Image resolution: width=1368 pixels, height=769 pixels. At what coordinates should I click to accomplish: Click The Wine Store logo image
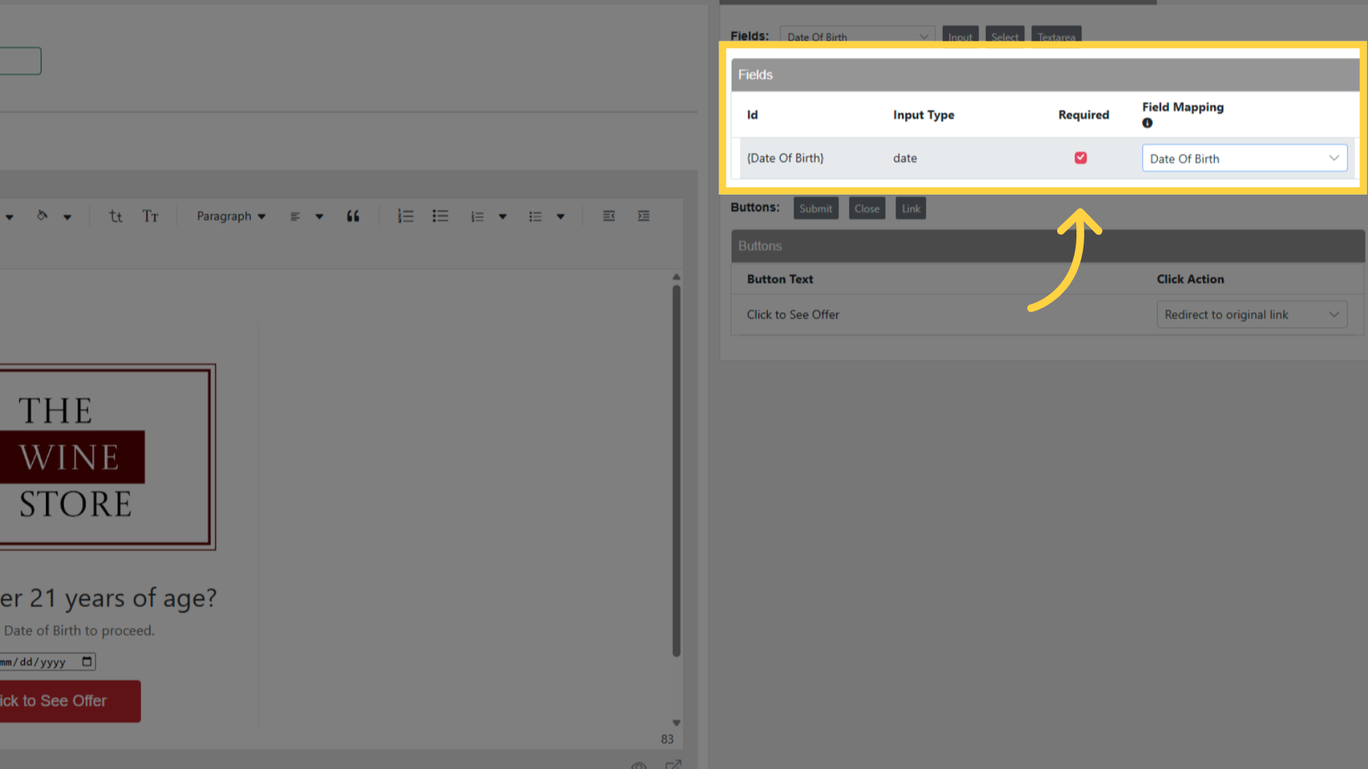pos(107,457)
